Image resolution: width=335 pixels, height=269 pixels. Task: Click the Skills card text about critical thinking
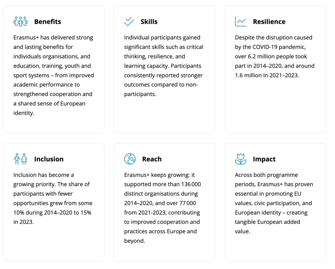[164, 66]
